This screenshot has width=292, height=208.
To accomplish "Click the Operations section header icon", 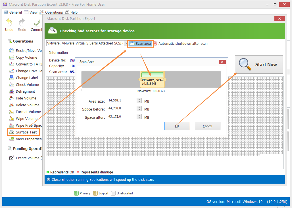I will (10, 41).
